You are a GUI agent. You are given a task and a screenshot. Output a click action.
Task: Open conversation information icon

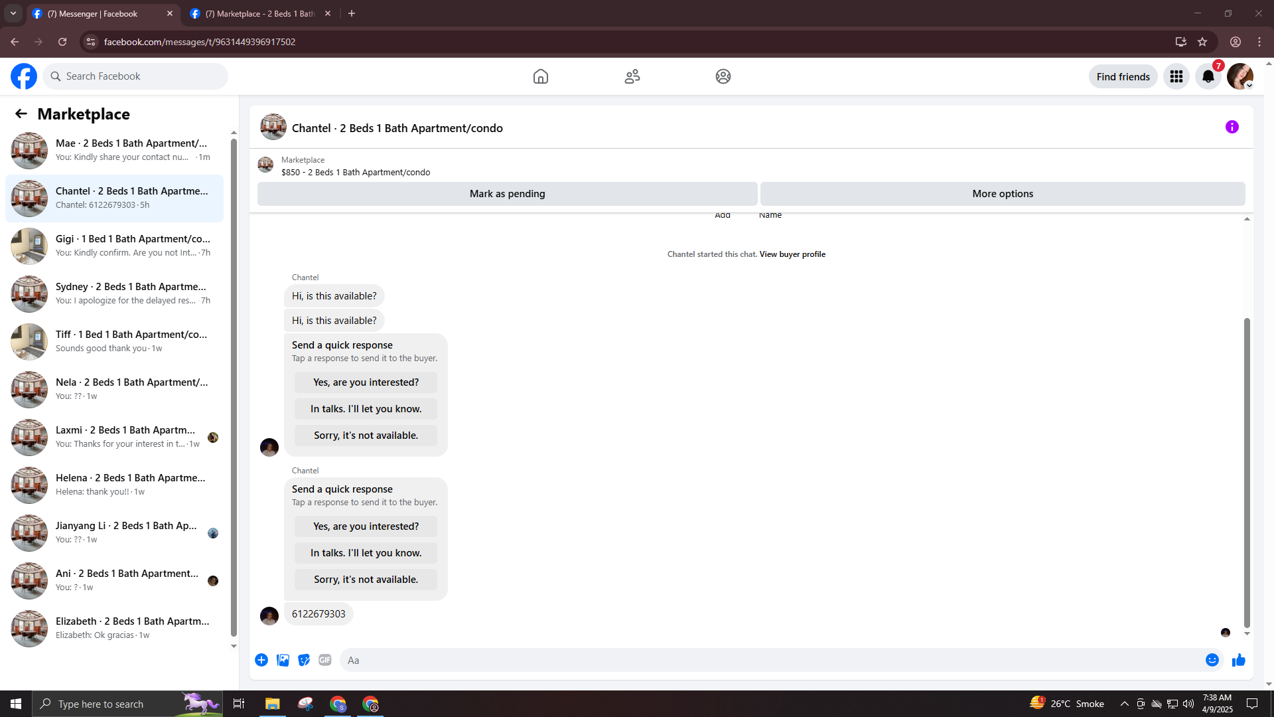point(1232,127)
